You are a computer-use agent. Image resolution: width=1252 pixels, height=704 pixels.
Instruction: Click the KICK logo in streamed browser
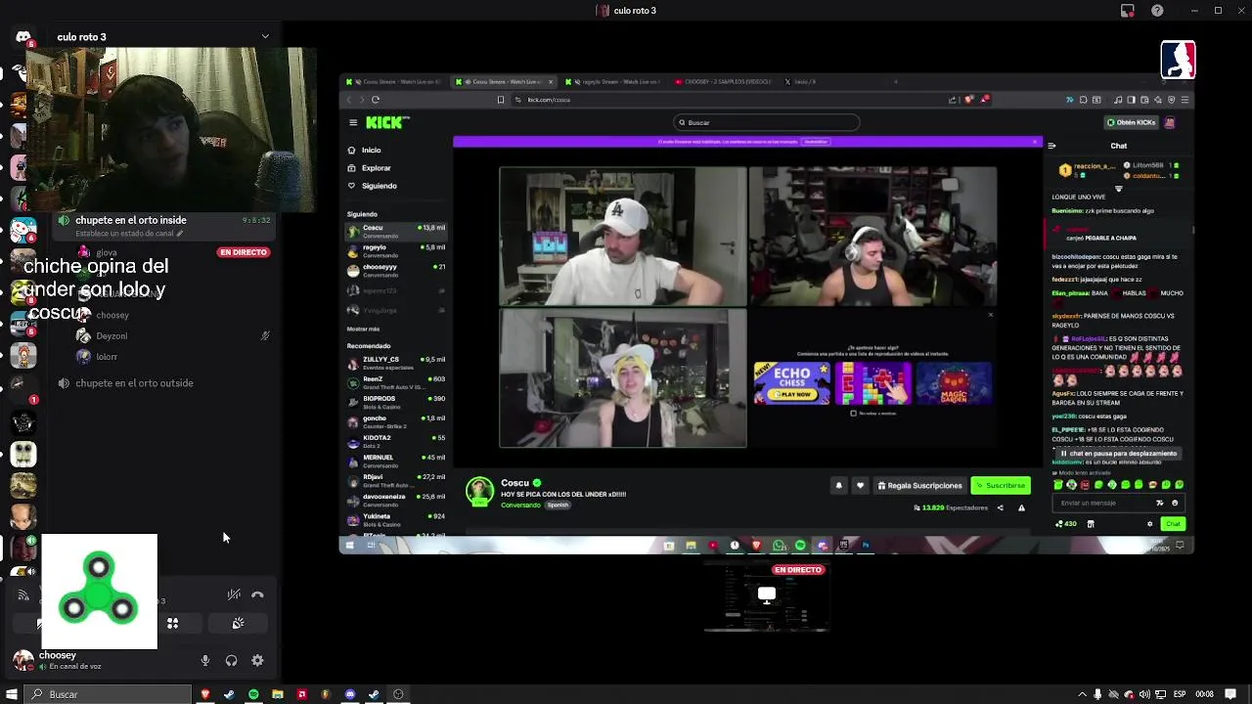pyautogui.click(x=386, y=122)
